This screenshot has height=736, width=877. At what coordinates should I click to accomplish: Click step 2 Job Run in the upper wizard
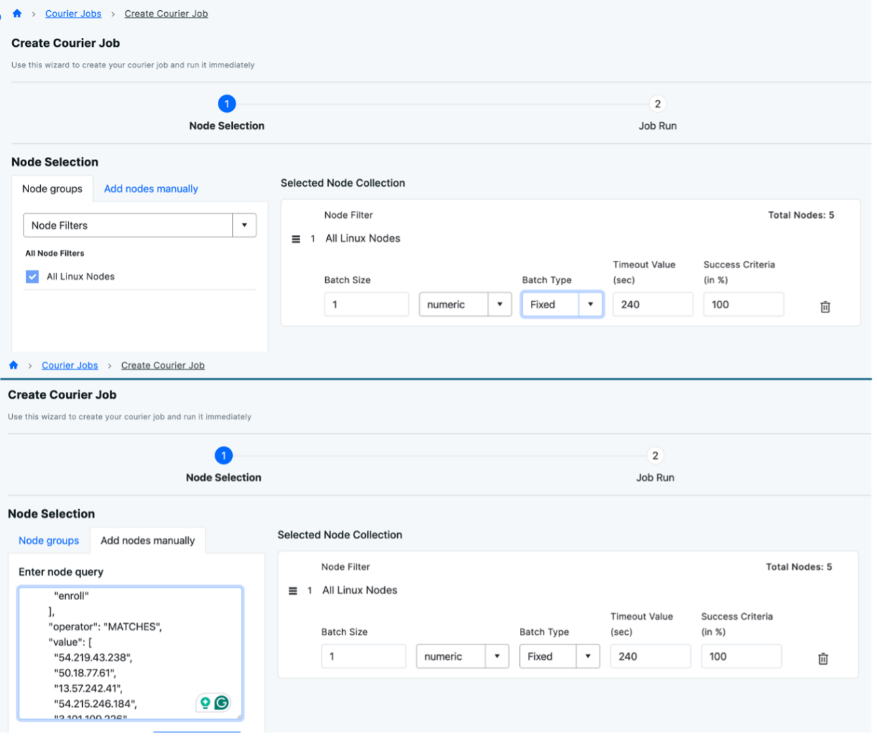coord(657,104)
